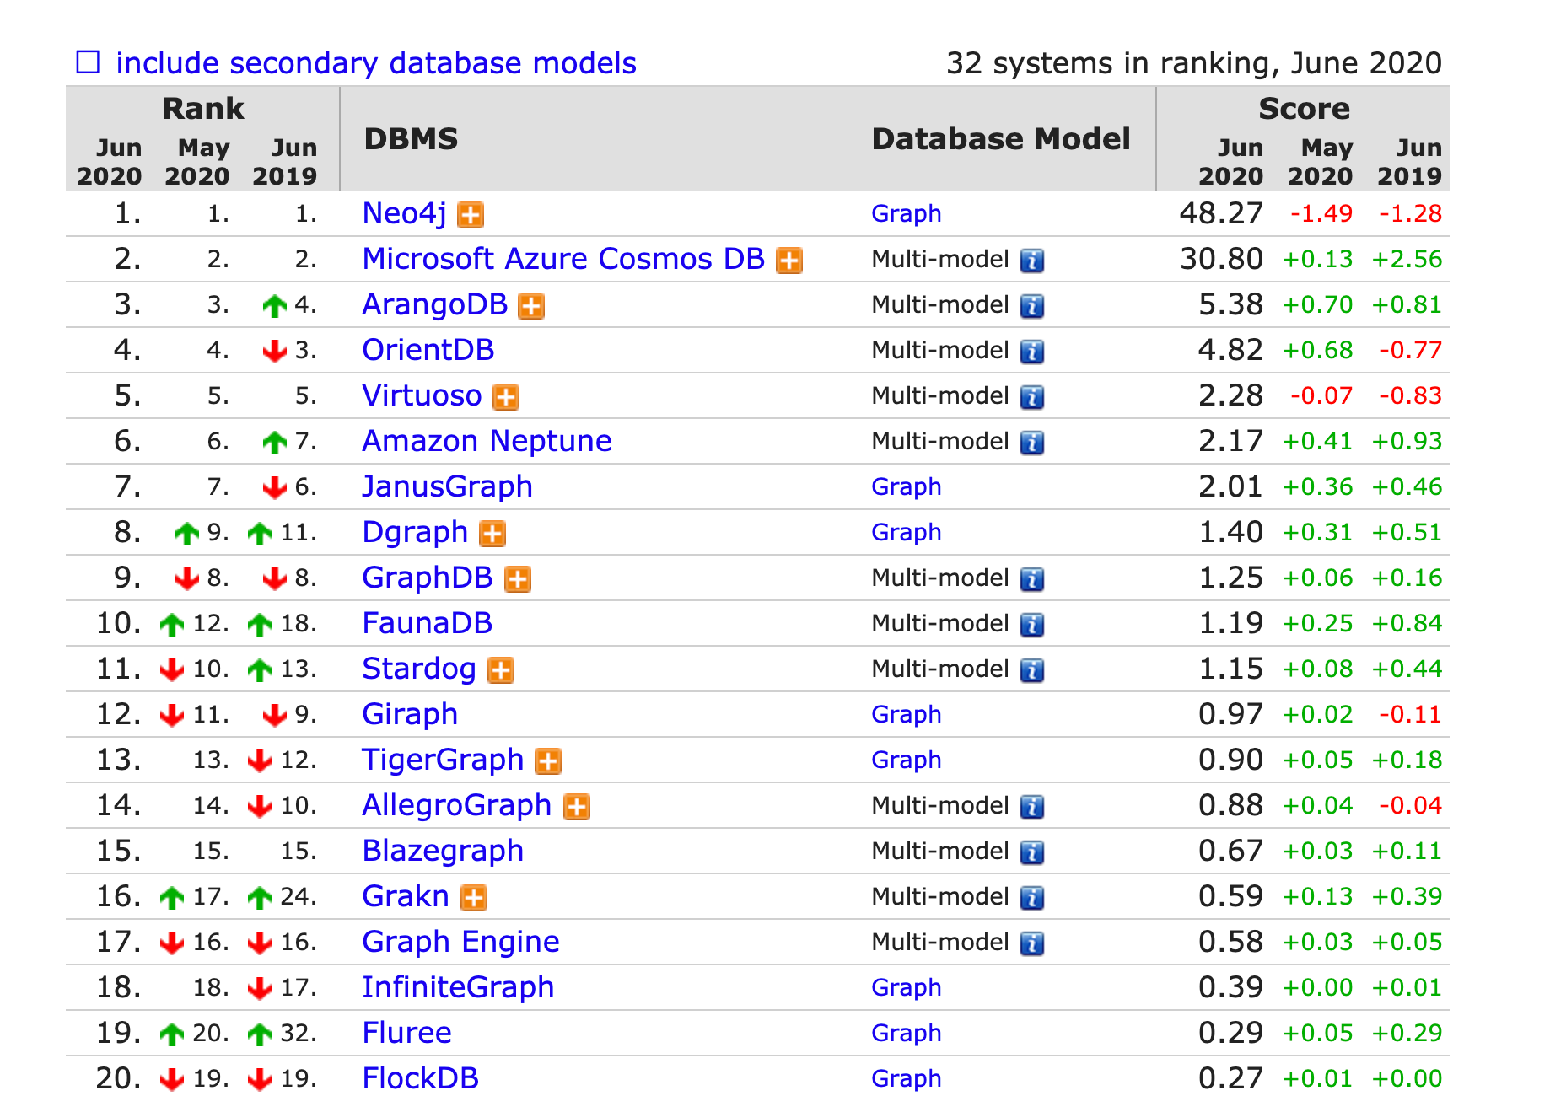The image size is (1550, 1096).
Task: Enable include secondary database models checkbox
Action: (89, 62)
